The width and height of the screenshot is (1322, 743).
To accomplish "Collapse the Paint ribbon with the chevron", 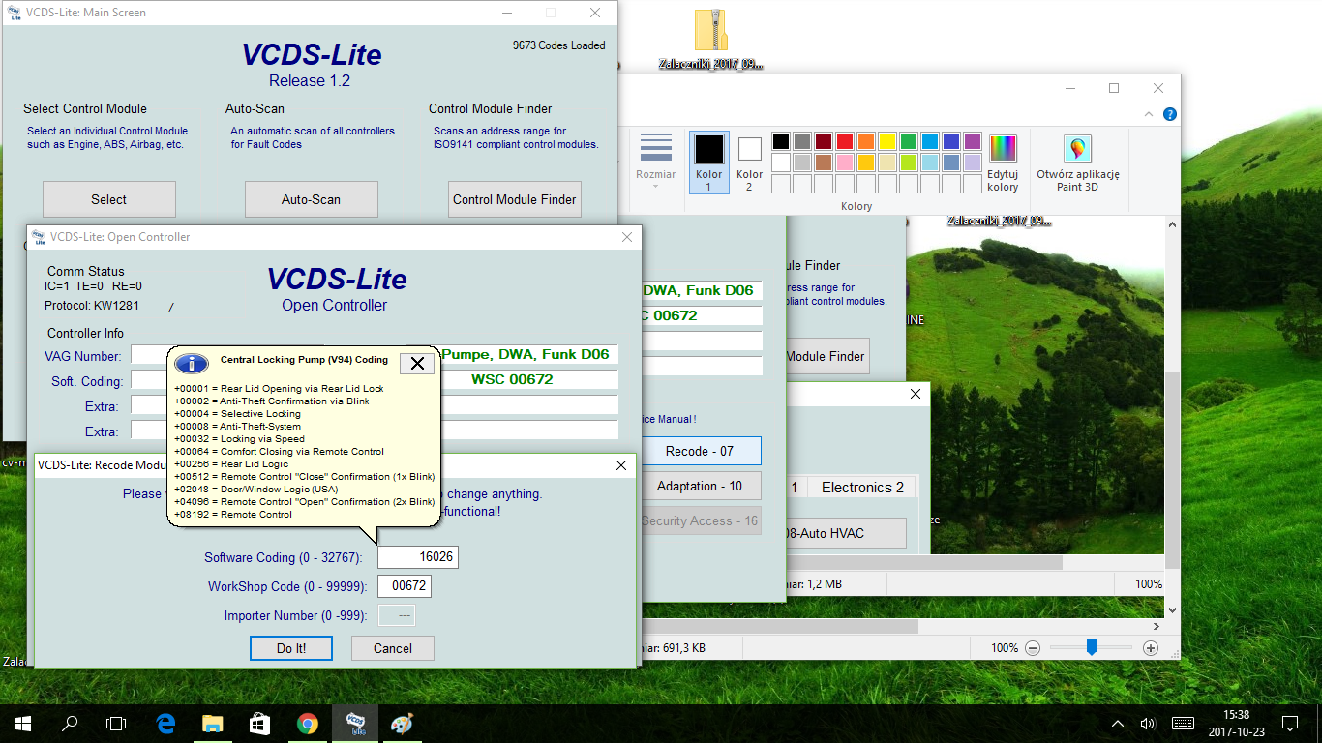I will coord(1147,114).
